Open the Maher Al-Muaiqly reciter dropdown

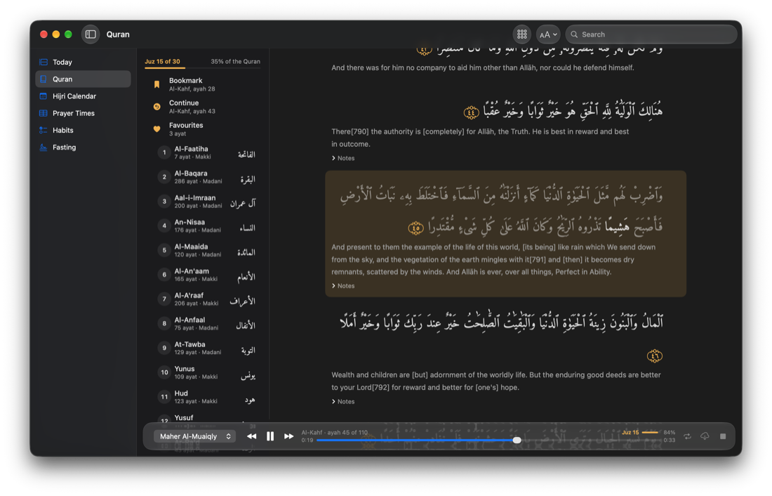pyautogui.click(x=195, y=437)
